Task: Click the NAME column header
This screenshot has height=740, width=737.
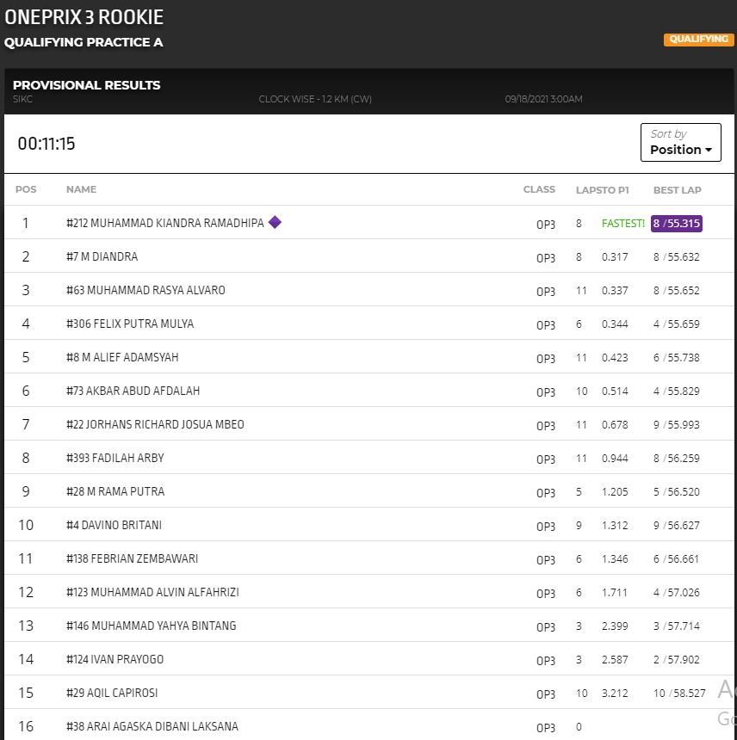Action: (81, 189)
